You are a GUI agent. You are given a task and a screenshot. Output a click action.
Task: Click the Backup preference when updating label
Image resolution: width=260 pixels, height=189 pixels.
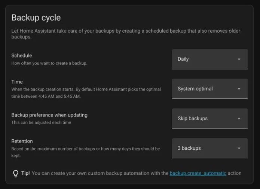point(49,115)
